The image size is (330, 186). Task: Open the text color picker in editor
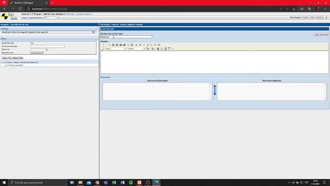click(x=148, y=49)
